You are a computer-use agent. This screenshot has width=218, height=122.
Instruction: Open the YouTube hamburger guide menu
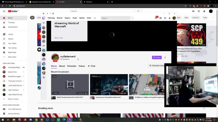(4, 11)
